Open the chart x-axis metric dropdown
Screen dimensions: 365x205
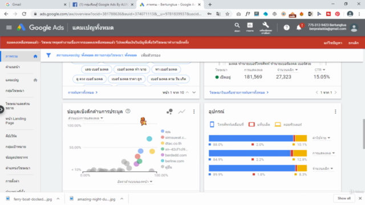click(135, 182)
